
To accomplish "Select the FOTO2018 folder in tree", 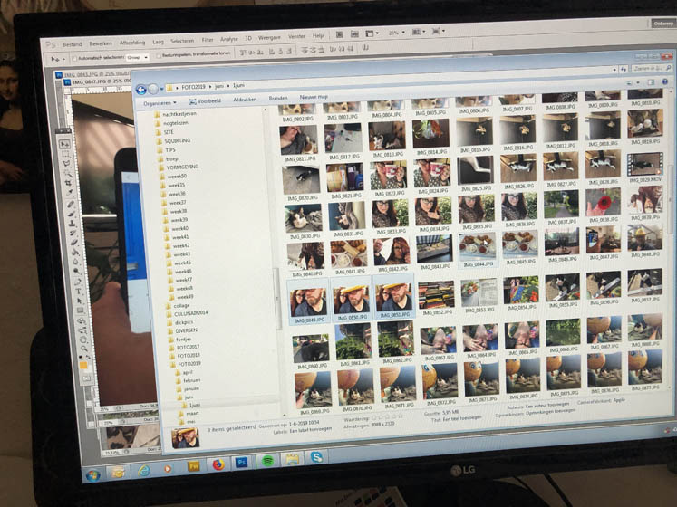I will tap(189, 355).
